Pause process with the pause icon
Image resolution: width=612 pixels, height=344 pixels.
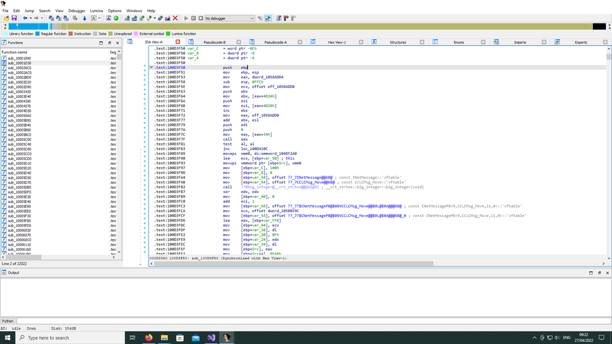[x=194, y=18]
